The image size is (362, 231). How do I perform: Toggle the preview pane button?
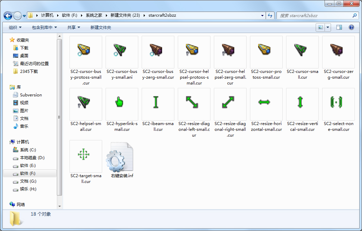coord(339,27)
